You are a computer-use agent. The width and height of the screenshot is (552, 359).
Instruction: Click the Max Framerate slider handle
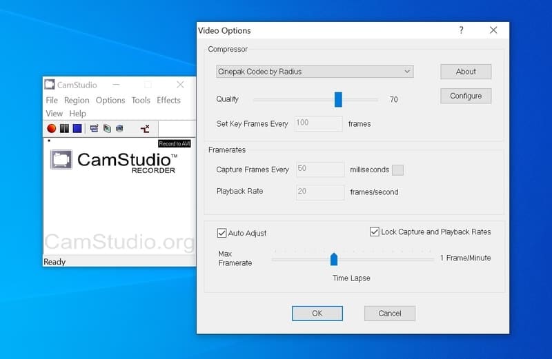tap(334, 260)
